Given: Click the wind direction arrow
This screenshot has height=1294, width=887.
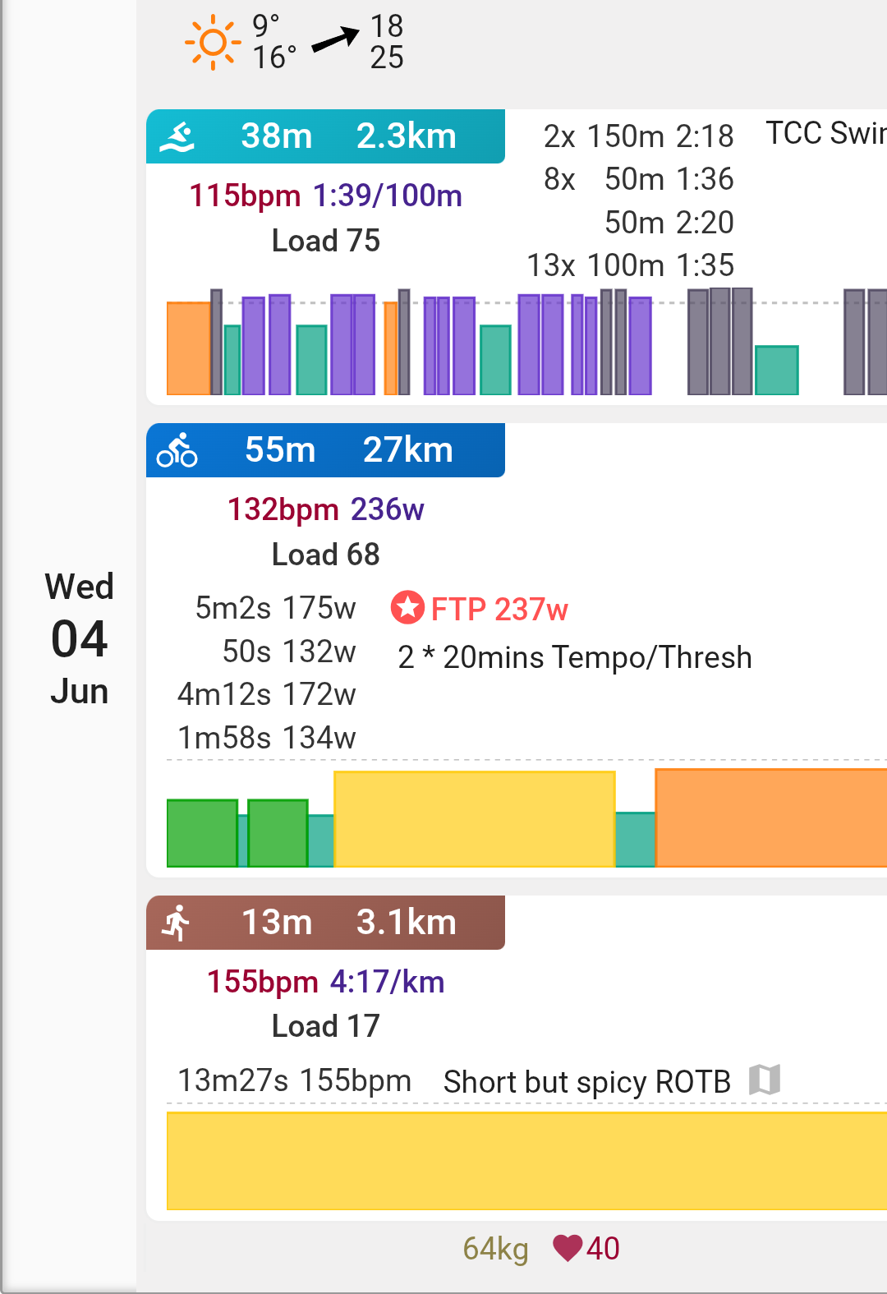Looking at the screenshot, I should pos(335,39).
